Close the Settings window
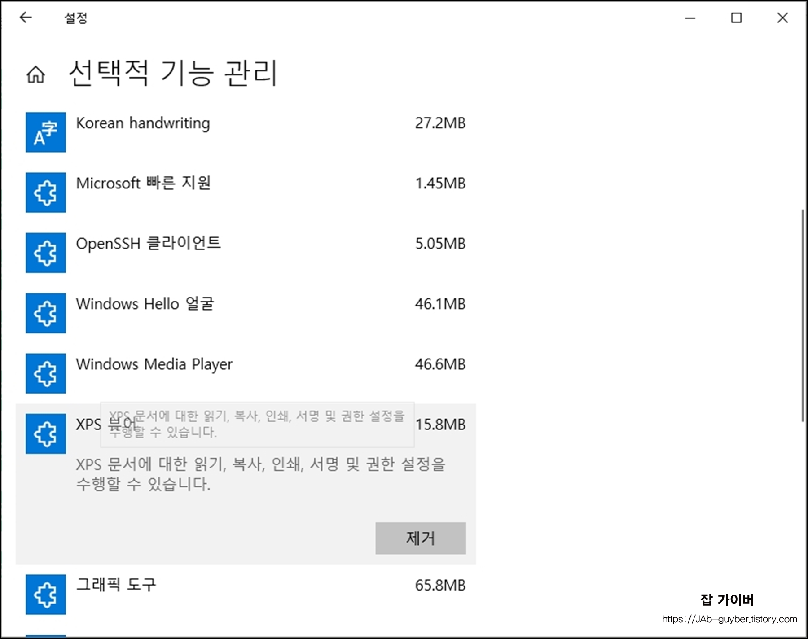 pos(782,18)
